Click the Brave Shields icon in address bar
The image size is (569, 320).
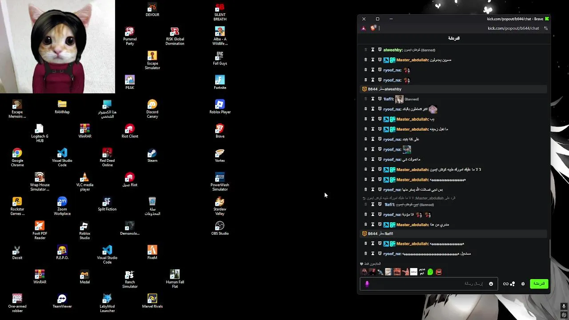click(373, 28)
